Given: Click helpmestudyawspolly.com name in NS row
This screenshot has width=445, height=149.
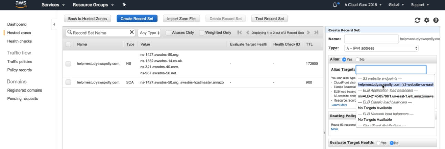Looking at the screenshot, I should tap(98, 64).
